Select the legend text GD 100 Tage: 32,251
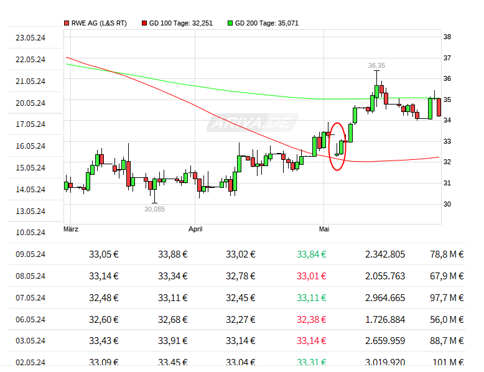Screen dimensions: 484x372 click(181, 23)
